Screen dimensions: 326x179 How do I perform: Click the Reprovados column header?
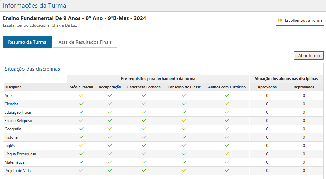tap(304, 87)
